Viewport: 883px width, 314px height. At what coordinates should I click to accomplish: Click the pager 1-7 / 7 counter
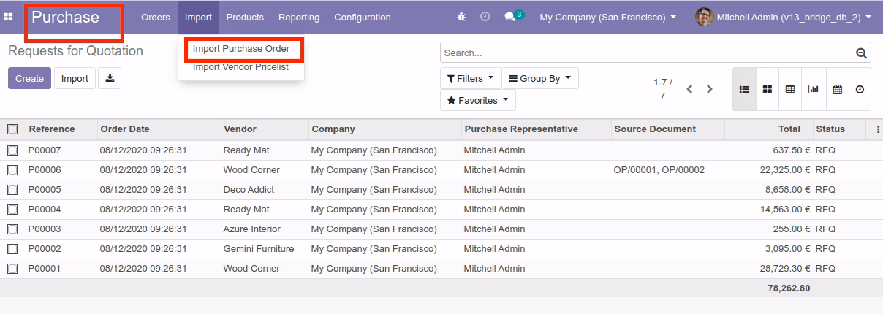point(663,89)
